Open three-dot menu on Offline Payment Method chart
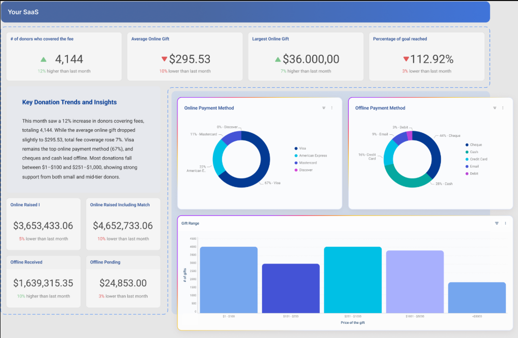The height and width of the screenshot is (338, 518). [503, 108]
